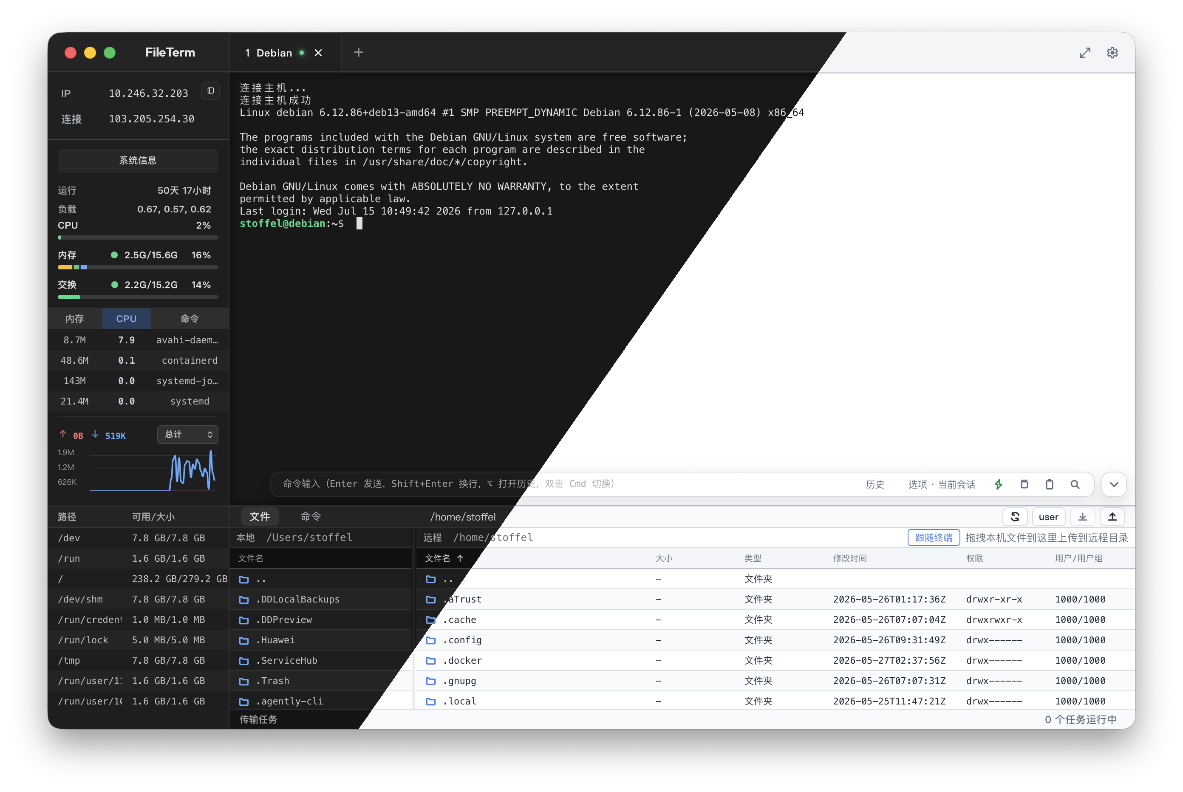Click the 类型 column header
This screenshot has height=792, width=1183.
coord(753,558)
